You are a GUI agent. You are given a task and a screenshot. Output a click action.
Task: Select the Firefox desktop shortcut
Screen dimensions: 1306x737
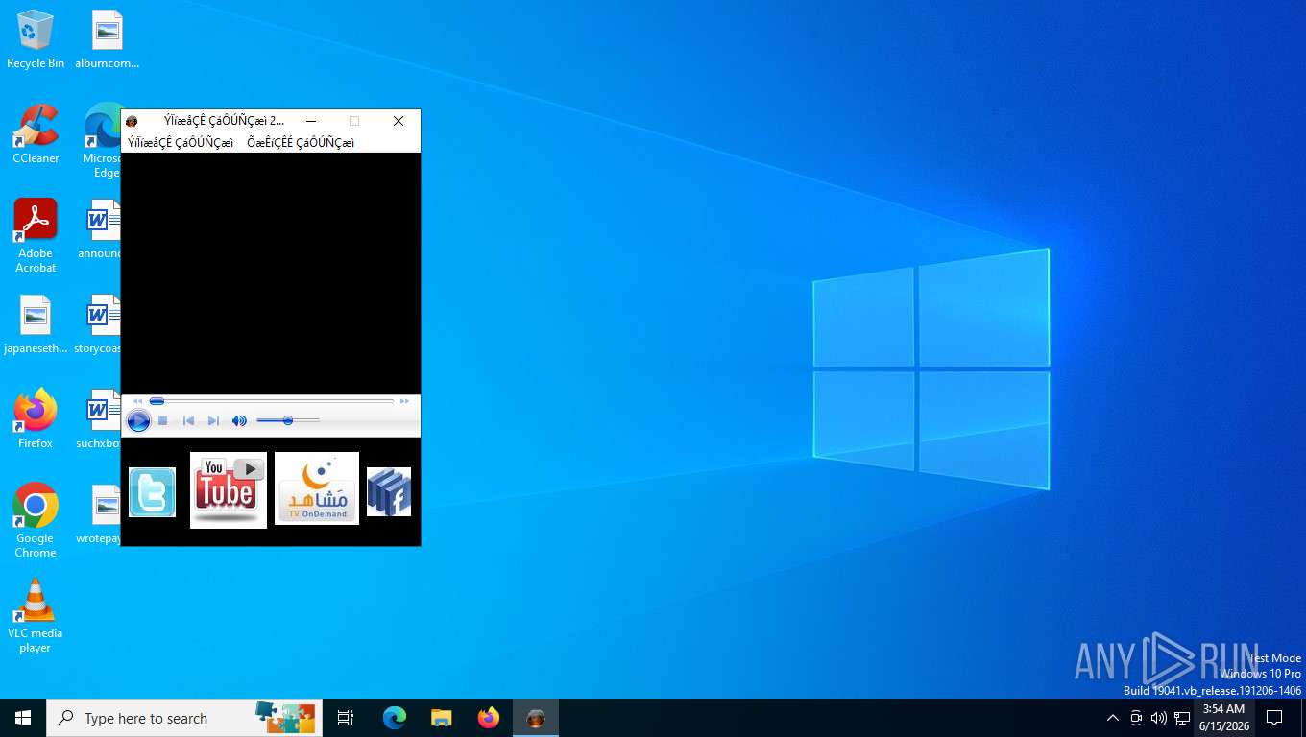[36, 419]
